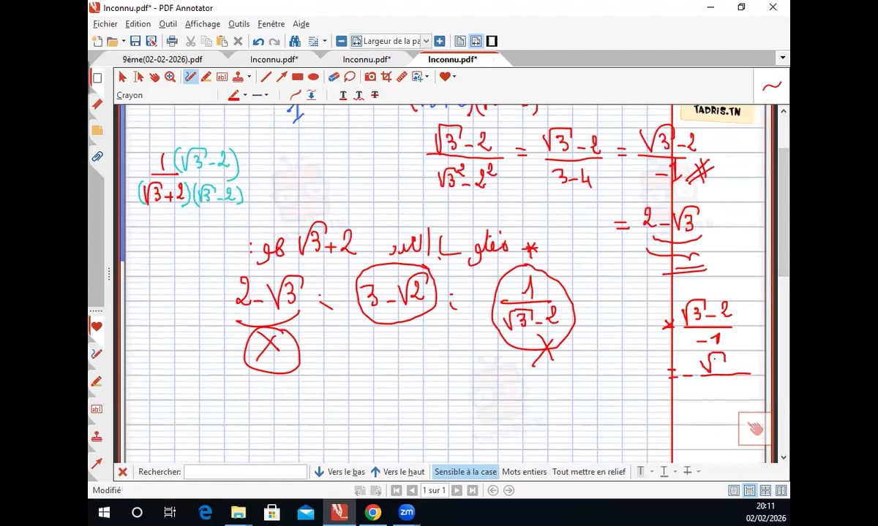Image resolution: width=878 pixels, height=526 pixels.
Task: Select the eraser tool
Action: (x=334, y=77)
